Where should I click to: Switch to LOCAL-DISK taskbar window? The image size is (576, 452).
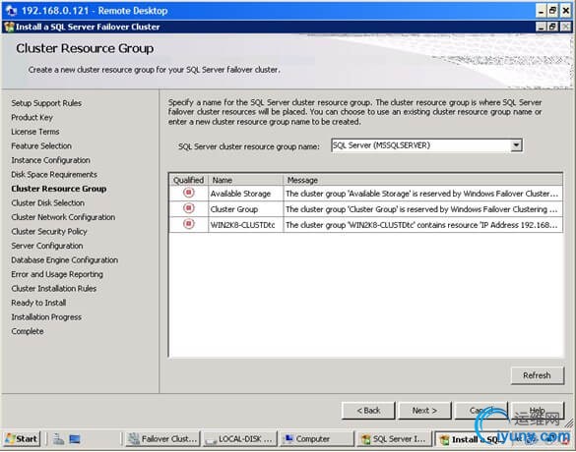click(x=239, y=438)
